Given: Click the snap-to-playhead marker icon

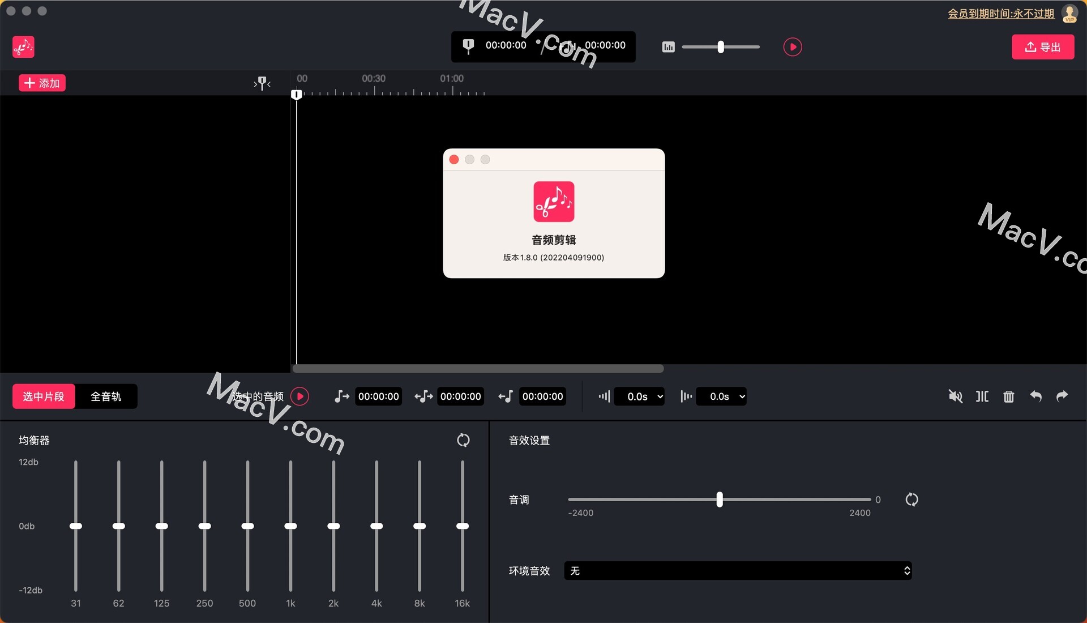Looking at the screenshot, I should [x=262, y=84].
